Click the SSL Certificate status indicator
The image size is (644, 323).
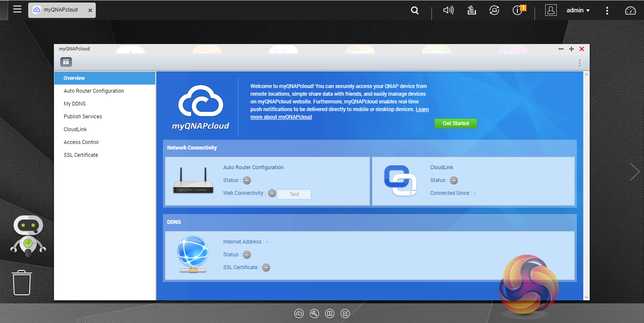[x=266, y=268]
